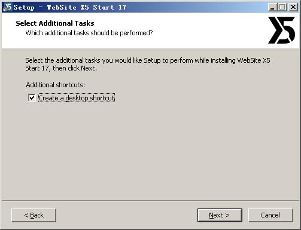Screen dimensions: 301x230
Task: Click the checkmark inside the shortcut checkbox
Action: pyautogui.click(x=32, y=98)
